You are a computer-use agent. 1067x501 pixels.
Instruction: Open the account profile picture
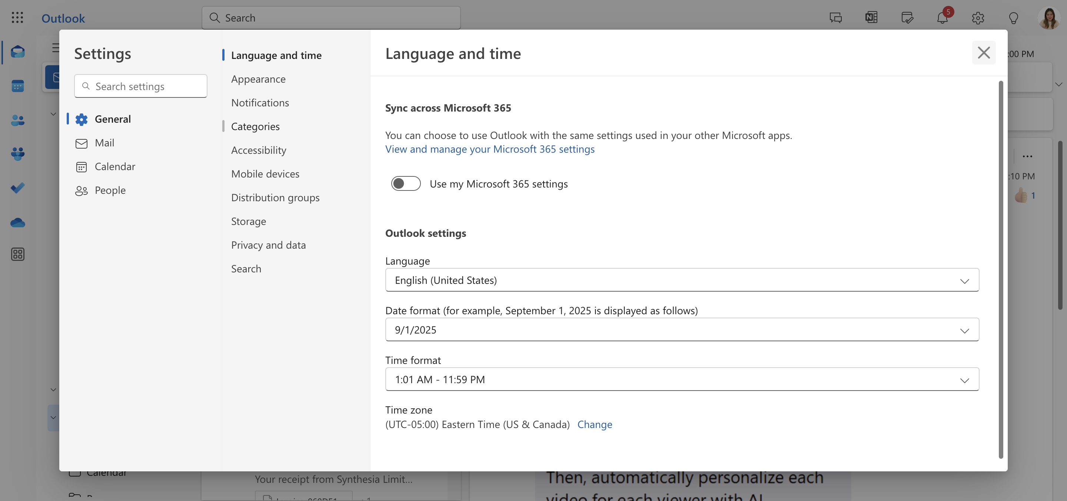[1049, 18]
